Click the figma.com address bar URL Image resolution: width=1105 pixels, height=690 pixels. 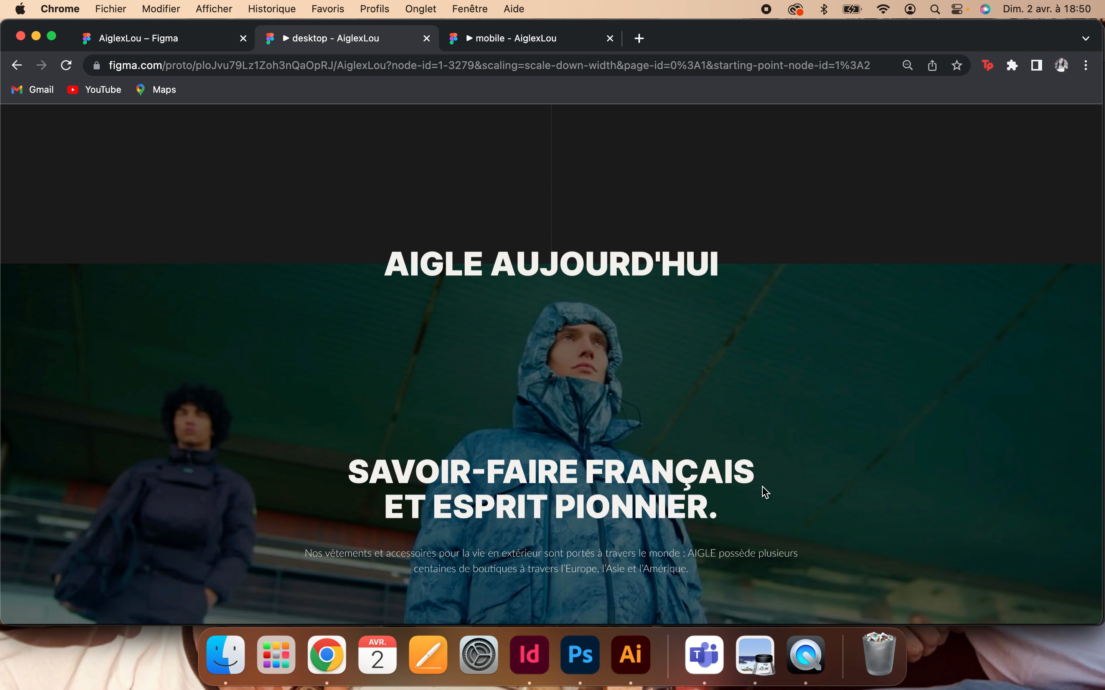click(488, 65)
